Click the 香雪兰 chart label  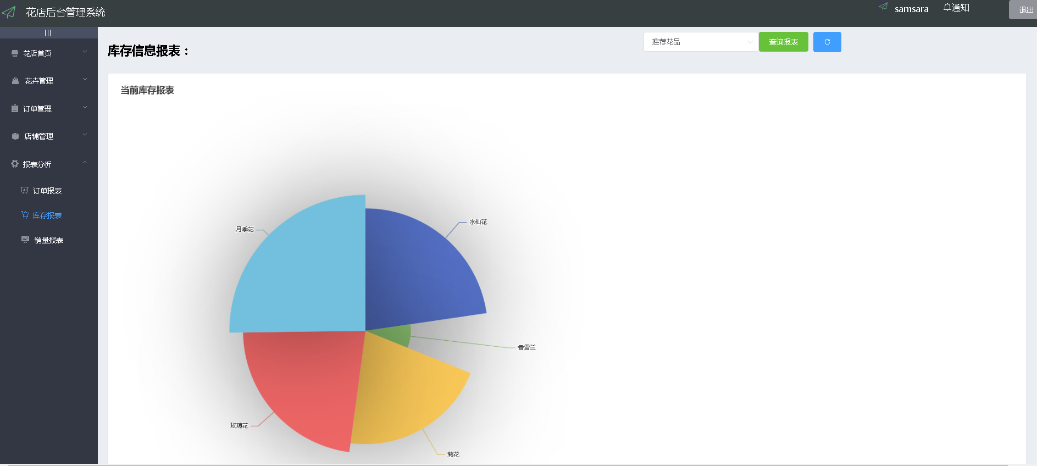(526, 347)
